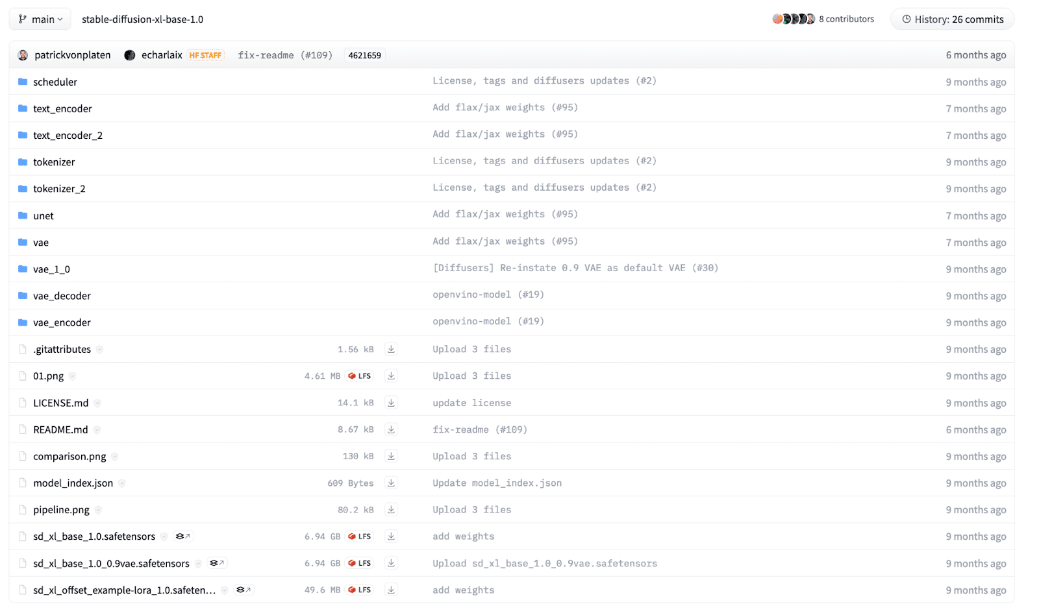Click the security scan icon beside model_index.json
This screenshot has width=1039, height=615.
(x=121, y=483)
